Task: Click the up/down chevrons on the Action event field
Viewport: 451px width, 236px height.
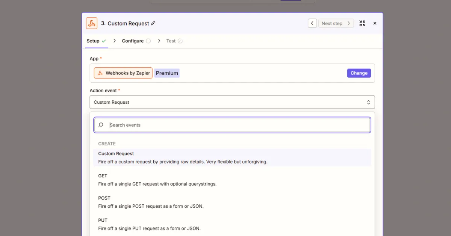Action: [x=368, y=102]
